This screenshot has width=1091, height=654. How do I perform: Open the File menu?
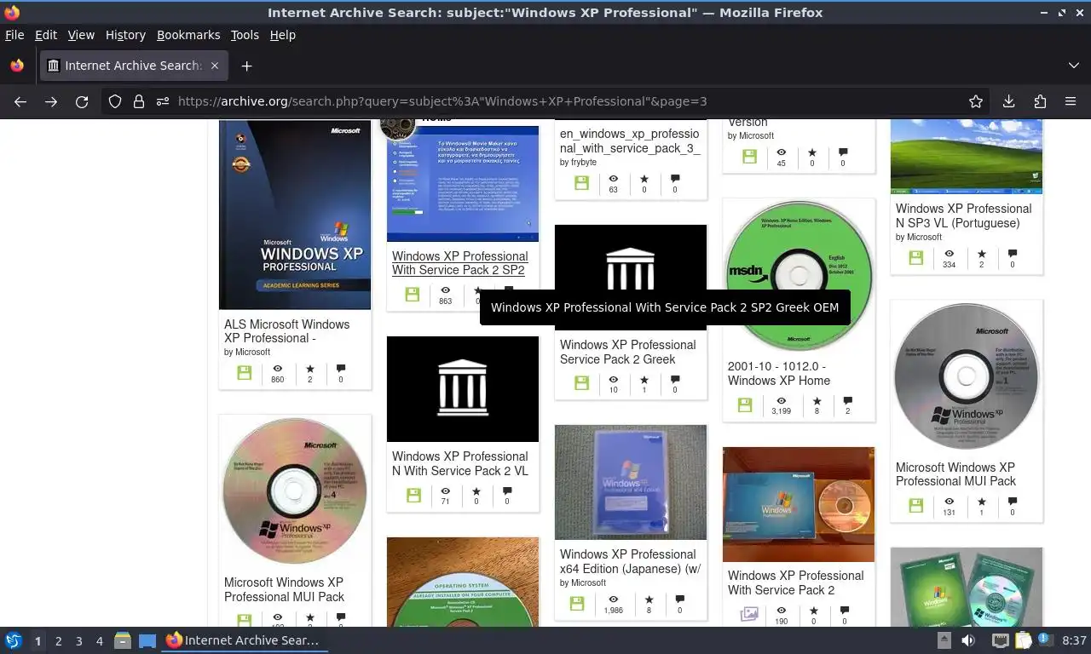click(14, 35)
